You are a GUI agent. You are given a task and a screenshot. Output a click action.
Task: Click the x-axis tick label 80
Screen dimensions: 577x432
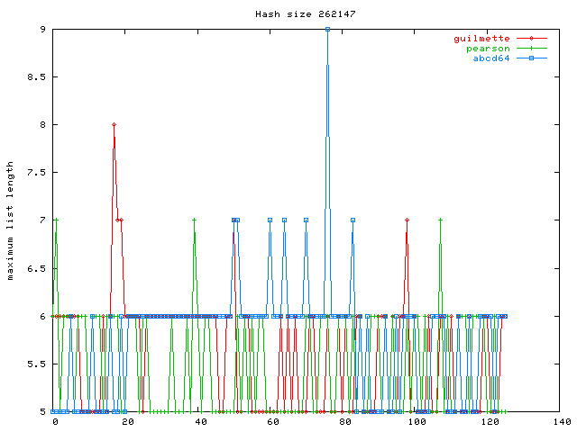click(344, 422)
